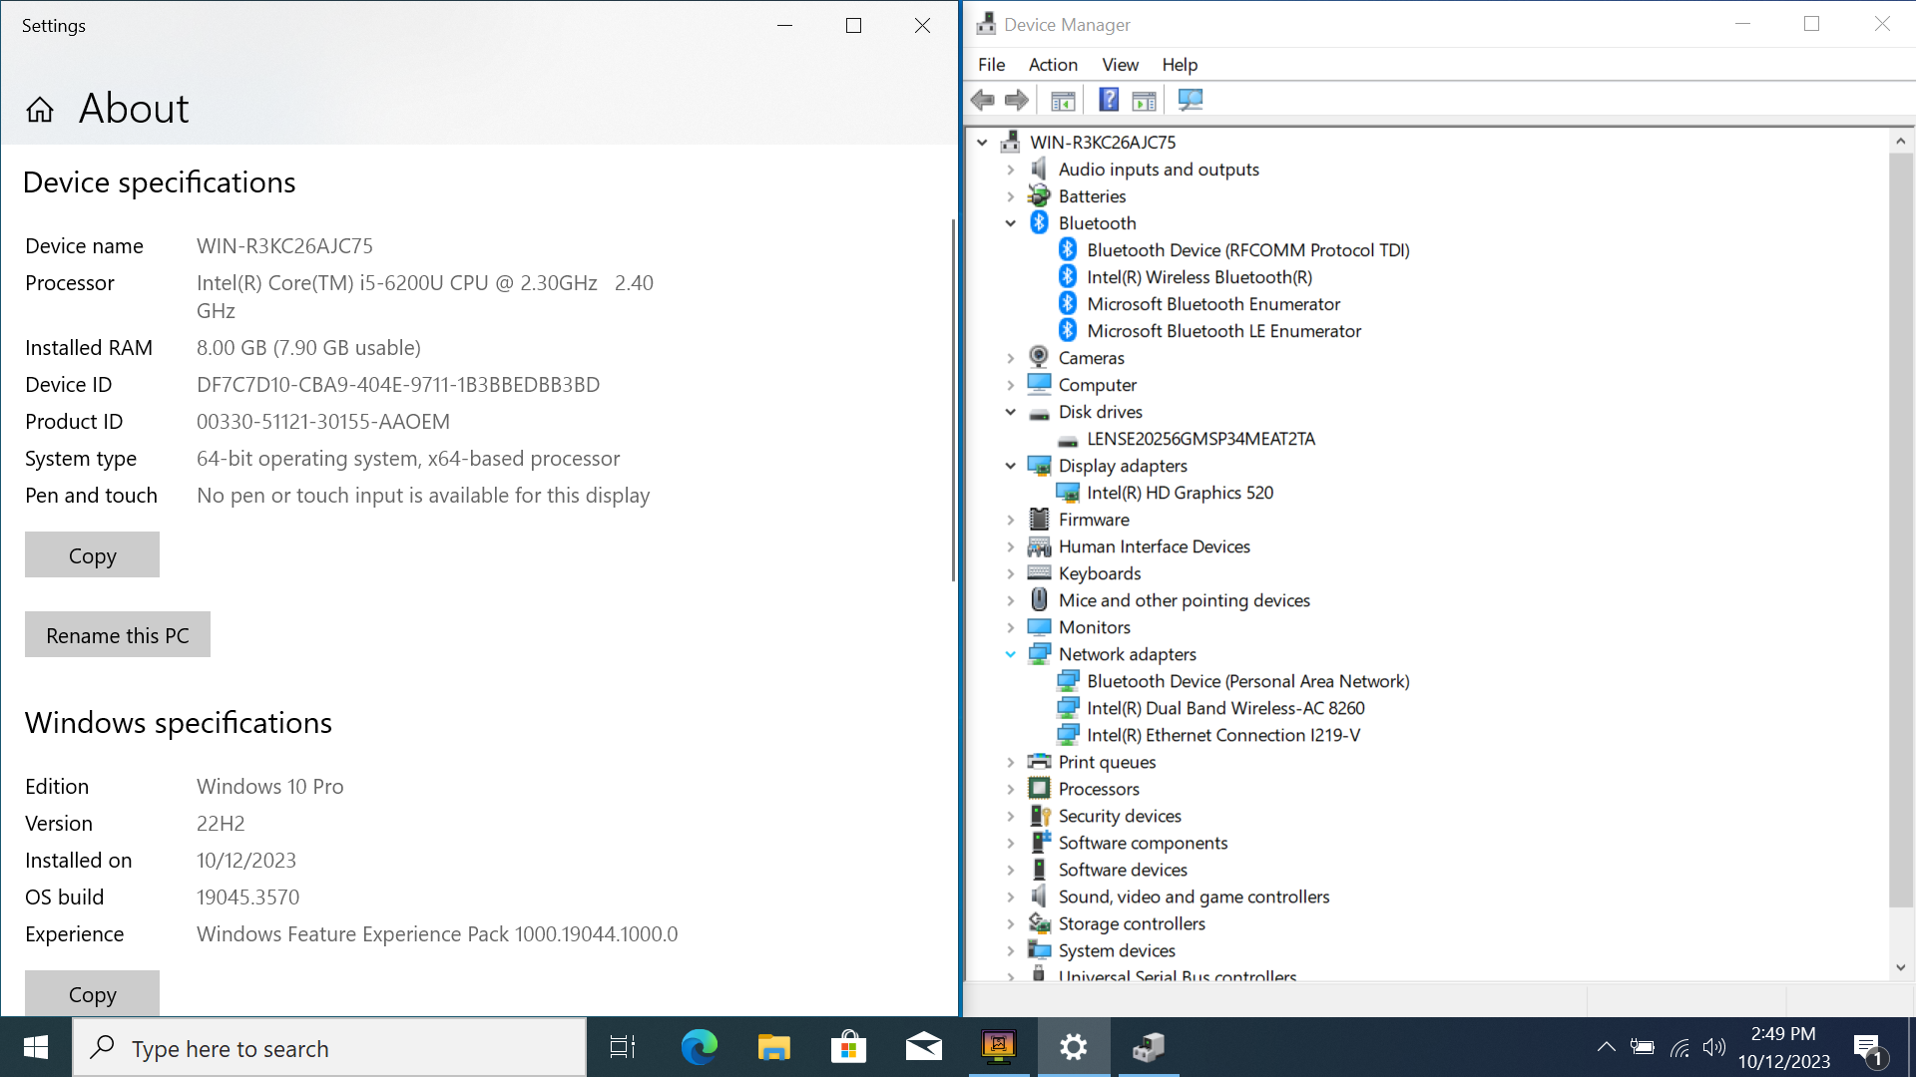
Task: Click the Forward arrow in Device Manager toolbar
Action: point(1017,100)
